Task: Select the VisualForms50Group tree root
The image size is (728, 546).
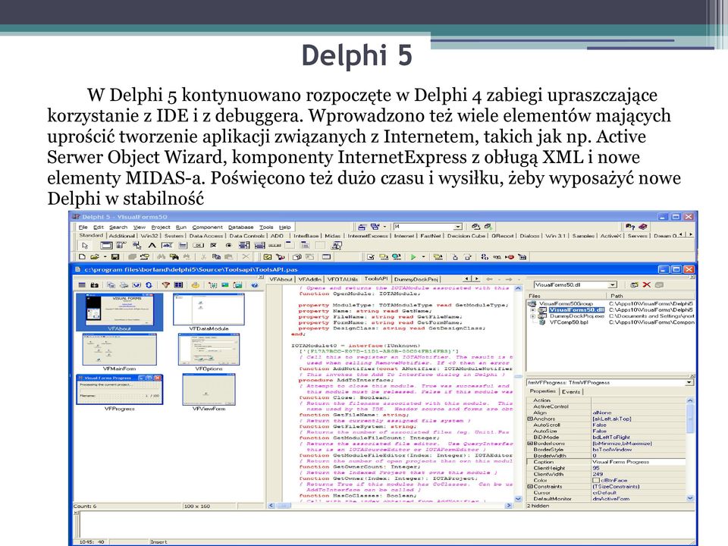Action: (x=566, y=303)
